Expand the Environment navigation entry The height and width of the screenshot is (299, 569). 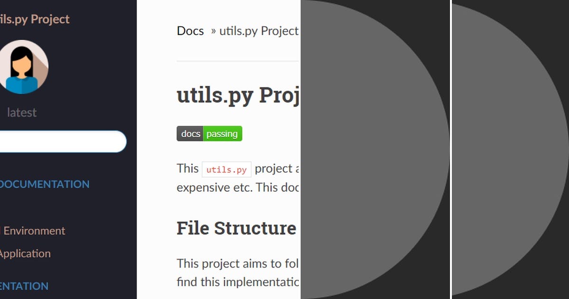coord(34,231)
